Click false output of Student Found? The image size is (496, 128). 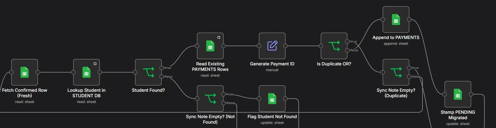pos(162,77)
